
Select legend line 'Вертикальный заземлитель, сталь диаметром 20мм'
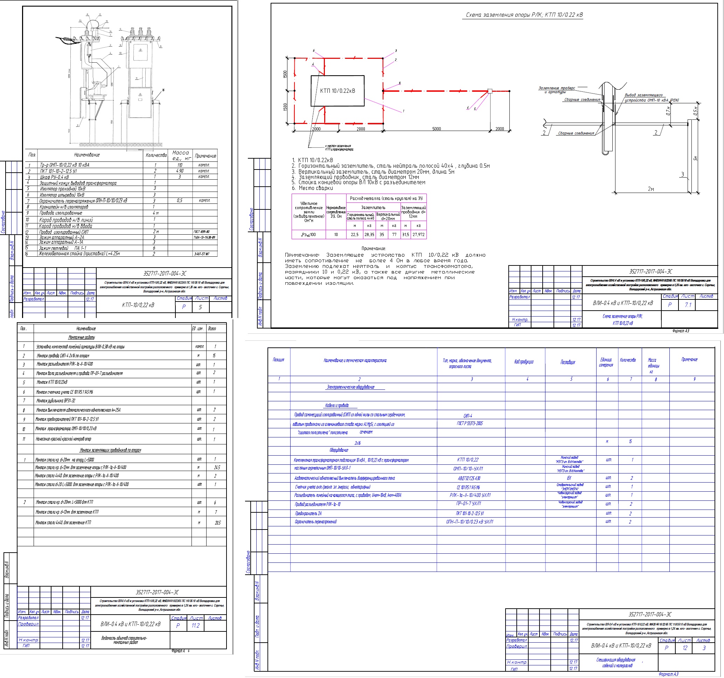tap(373, 172)
